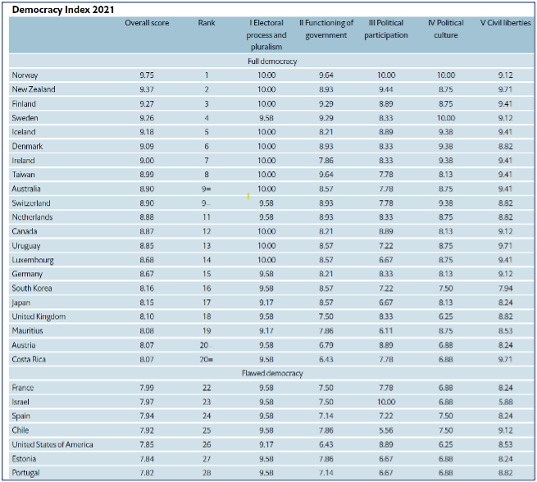Click Functioning of government column header

tap(326, 29)
